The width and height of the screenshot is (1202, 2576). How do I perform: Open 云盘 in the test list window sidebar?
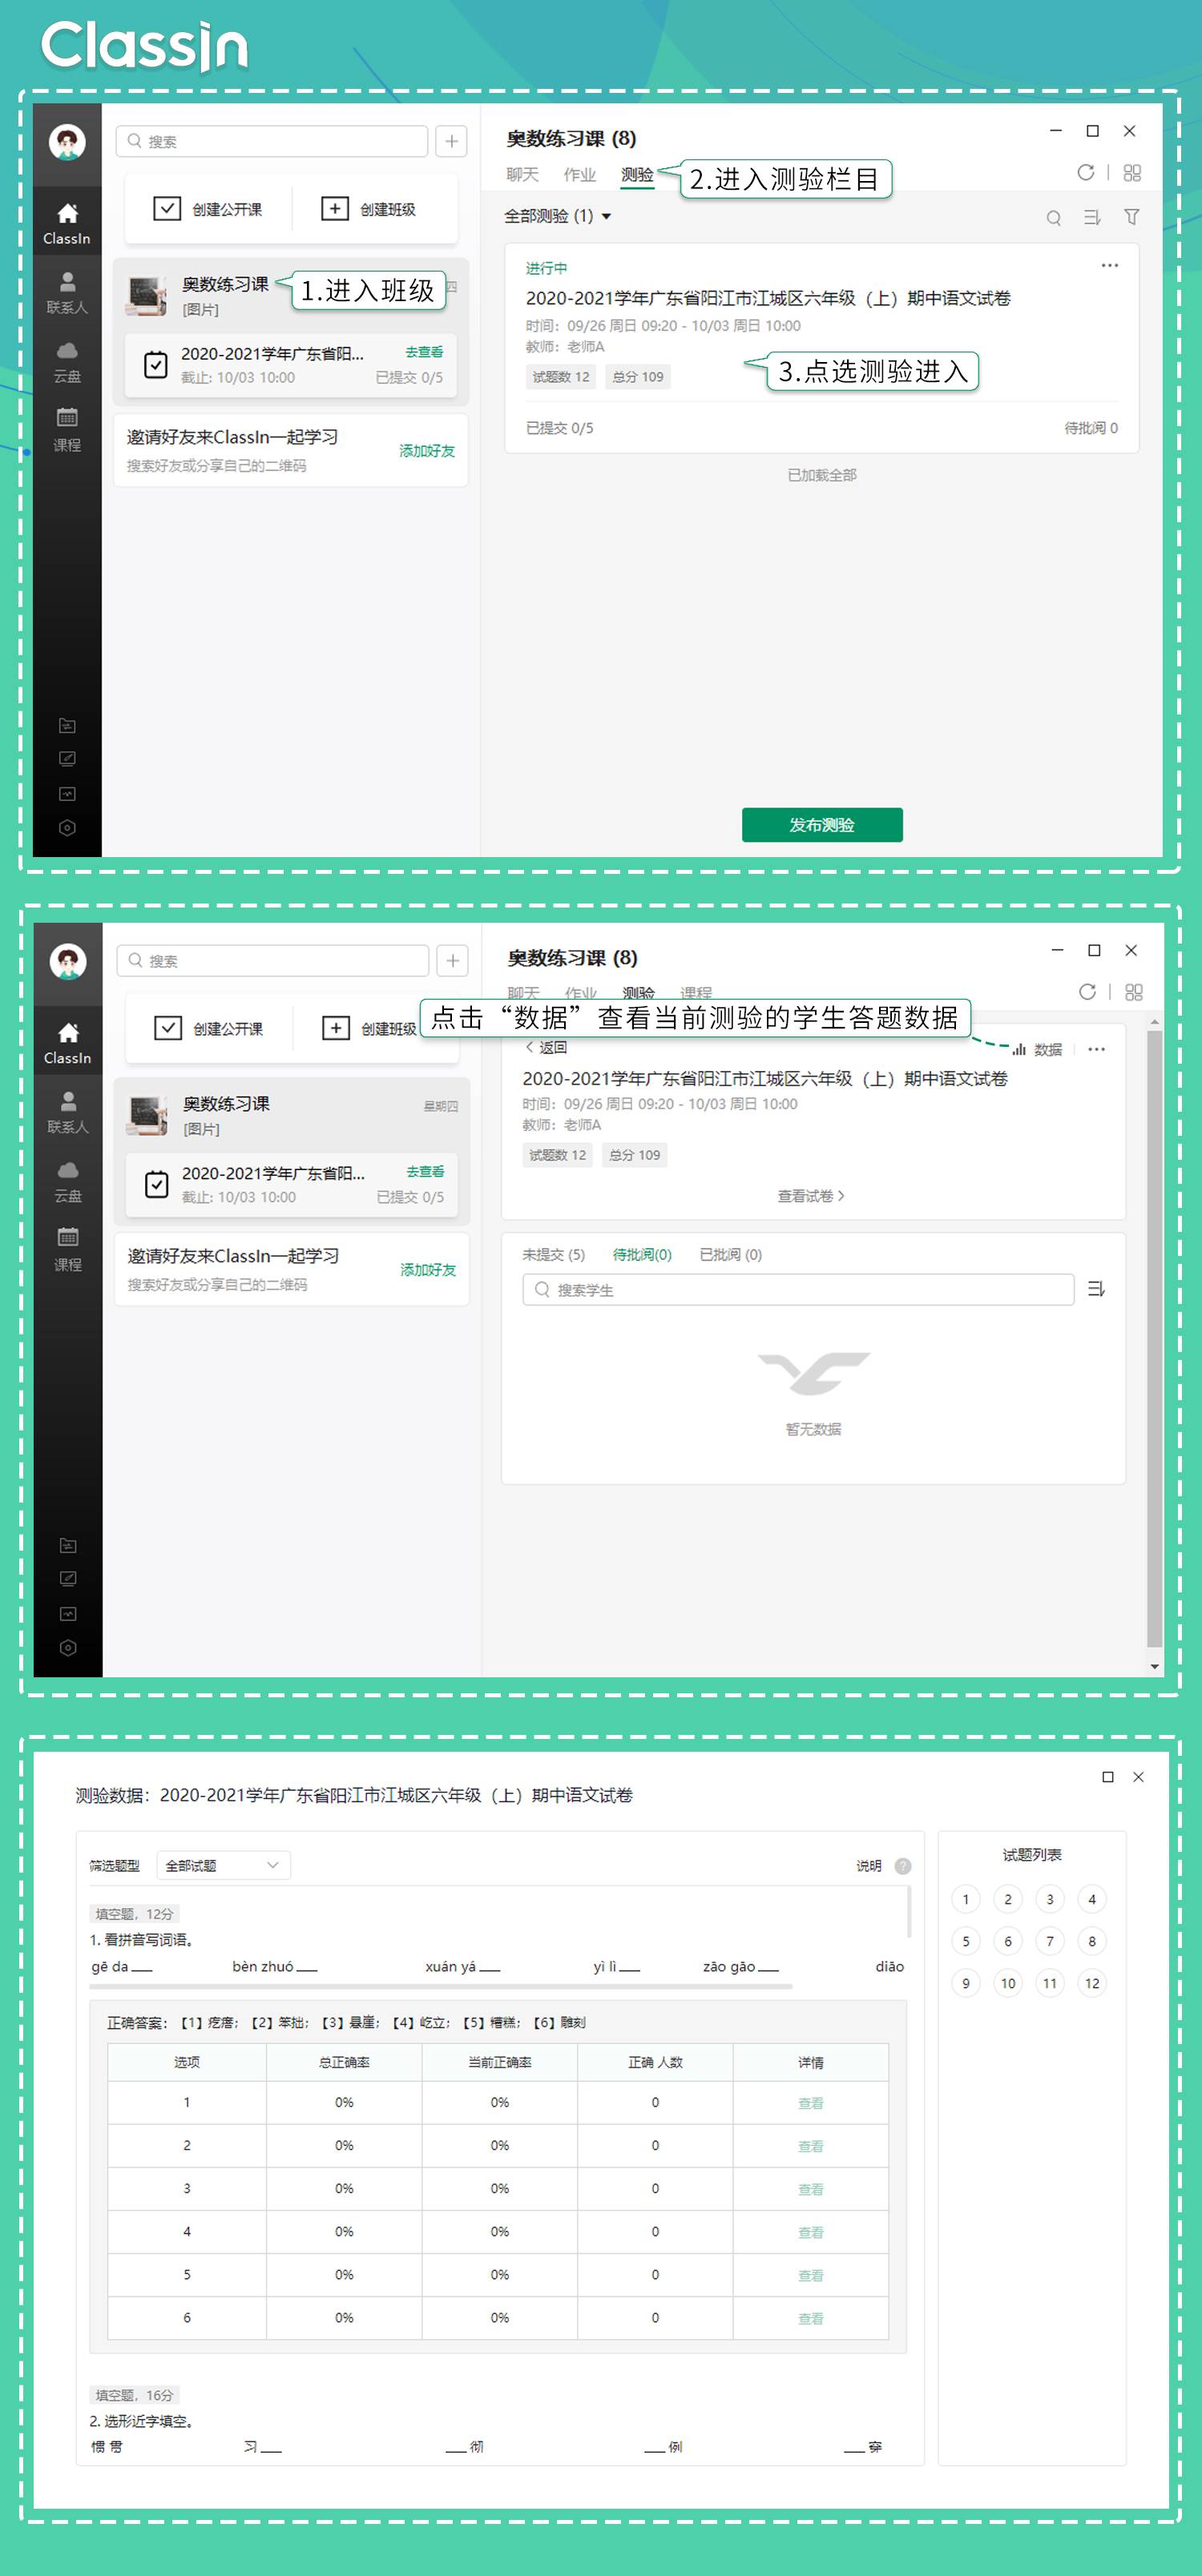[x=67, y=362]
